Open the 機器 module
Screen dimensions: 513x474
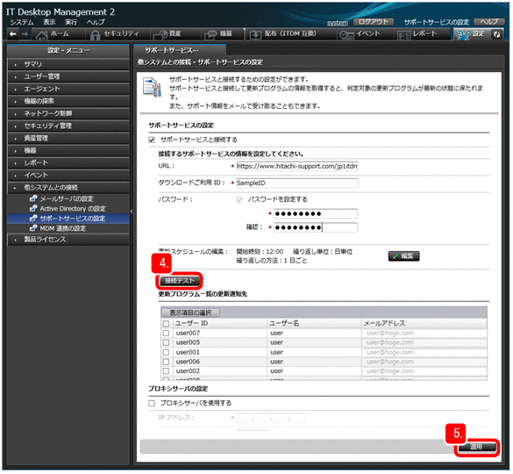(222, 33)
